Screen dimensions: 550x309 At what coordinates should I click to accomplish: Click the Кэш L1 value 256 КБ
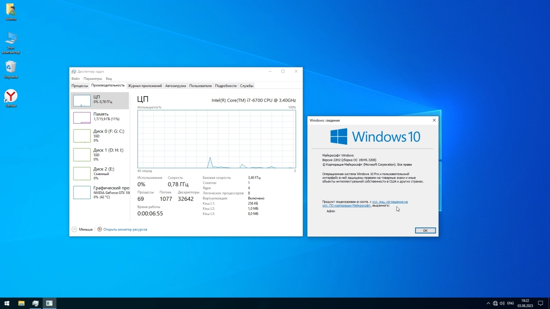[x=253, y=203]
